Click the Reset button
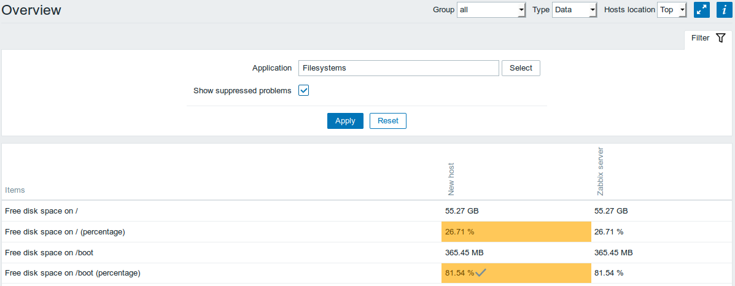The width and height of the screenshot is (735, 286). 388,120
